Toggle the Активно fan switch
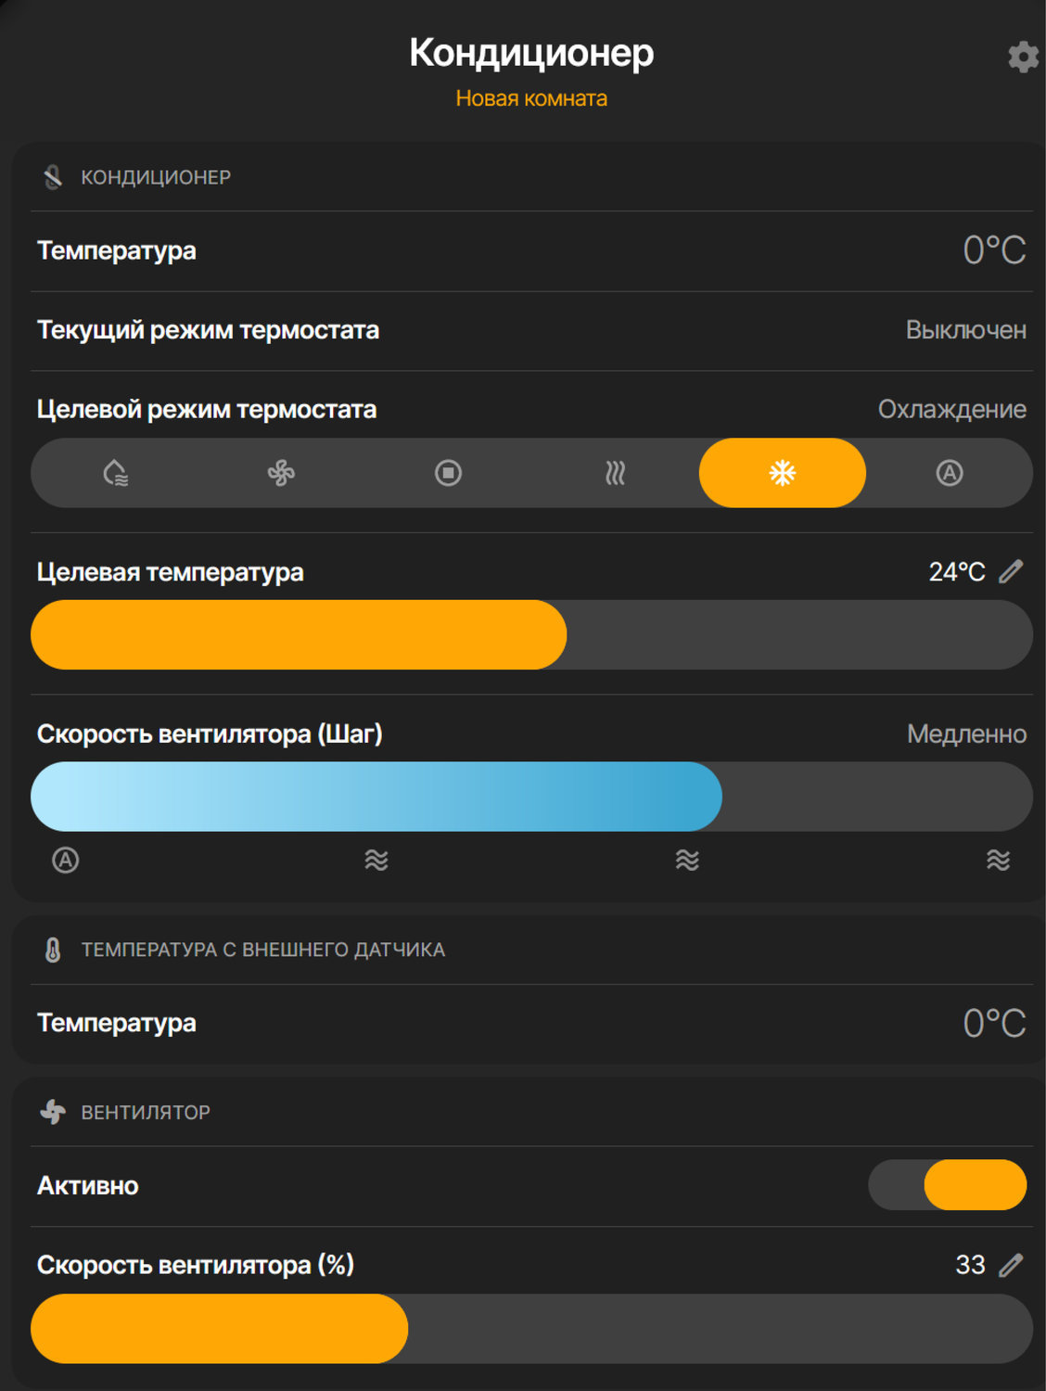 (948, 1185)
